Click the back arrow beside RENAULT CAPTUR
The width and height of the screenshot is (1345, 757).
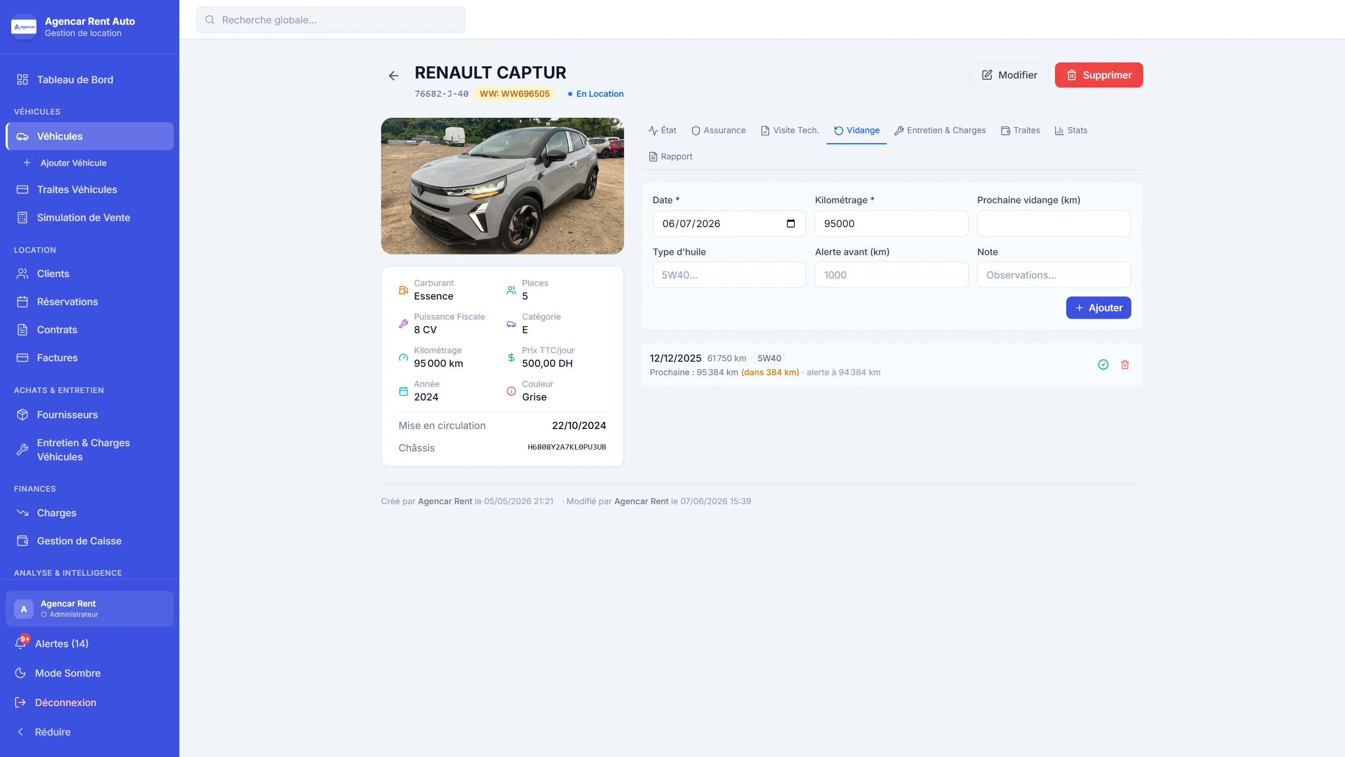click(x=393, y=76)
